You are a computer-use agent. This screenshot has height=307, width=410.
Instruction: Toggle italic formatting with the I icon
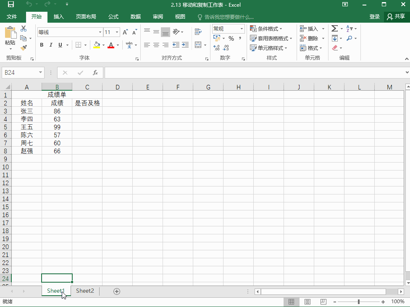click(x=50, y=45)
